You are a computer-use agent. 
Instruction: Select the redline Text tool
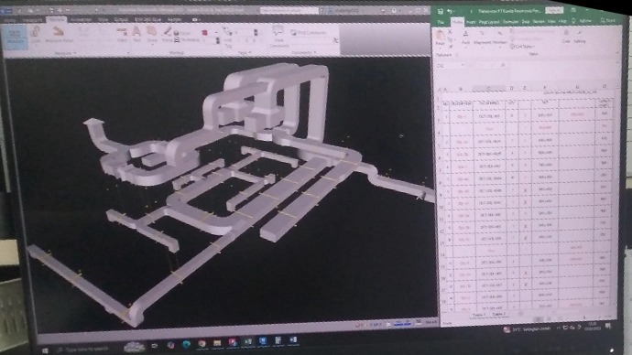click(136, 34)
